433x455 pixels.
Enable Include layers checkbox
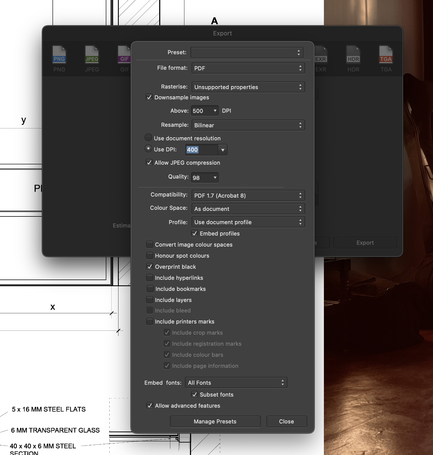point(150,300)
